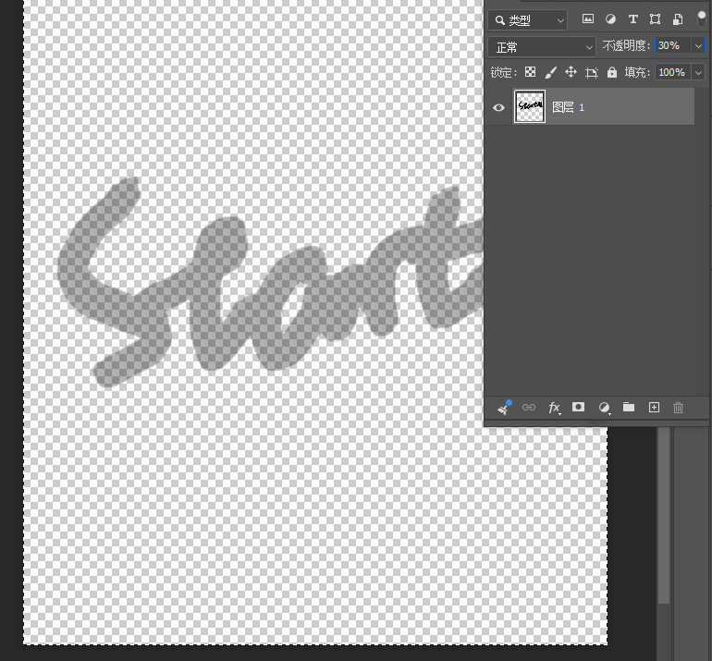
Task: Open the layer filter type (类型) dropdown
Action: tap(528, 20)
